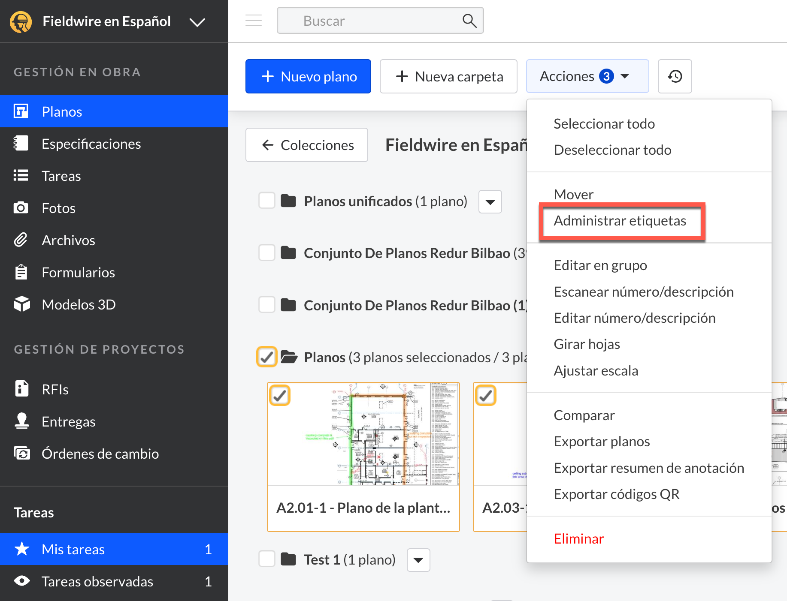Screen dimensions: 787x601
Task: Uncheck the Planos folder checkbox
Action: [x=267, y=357]
